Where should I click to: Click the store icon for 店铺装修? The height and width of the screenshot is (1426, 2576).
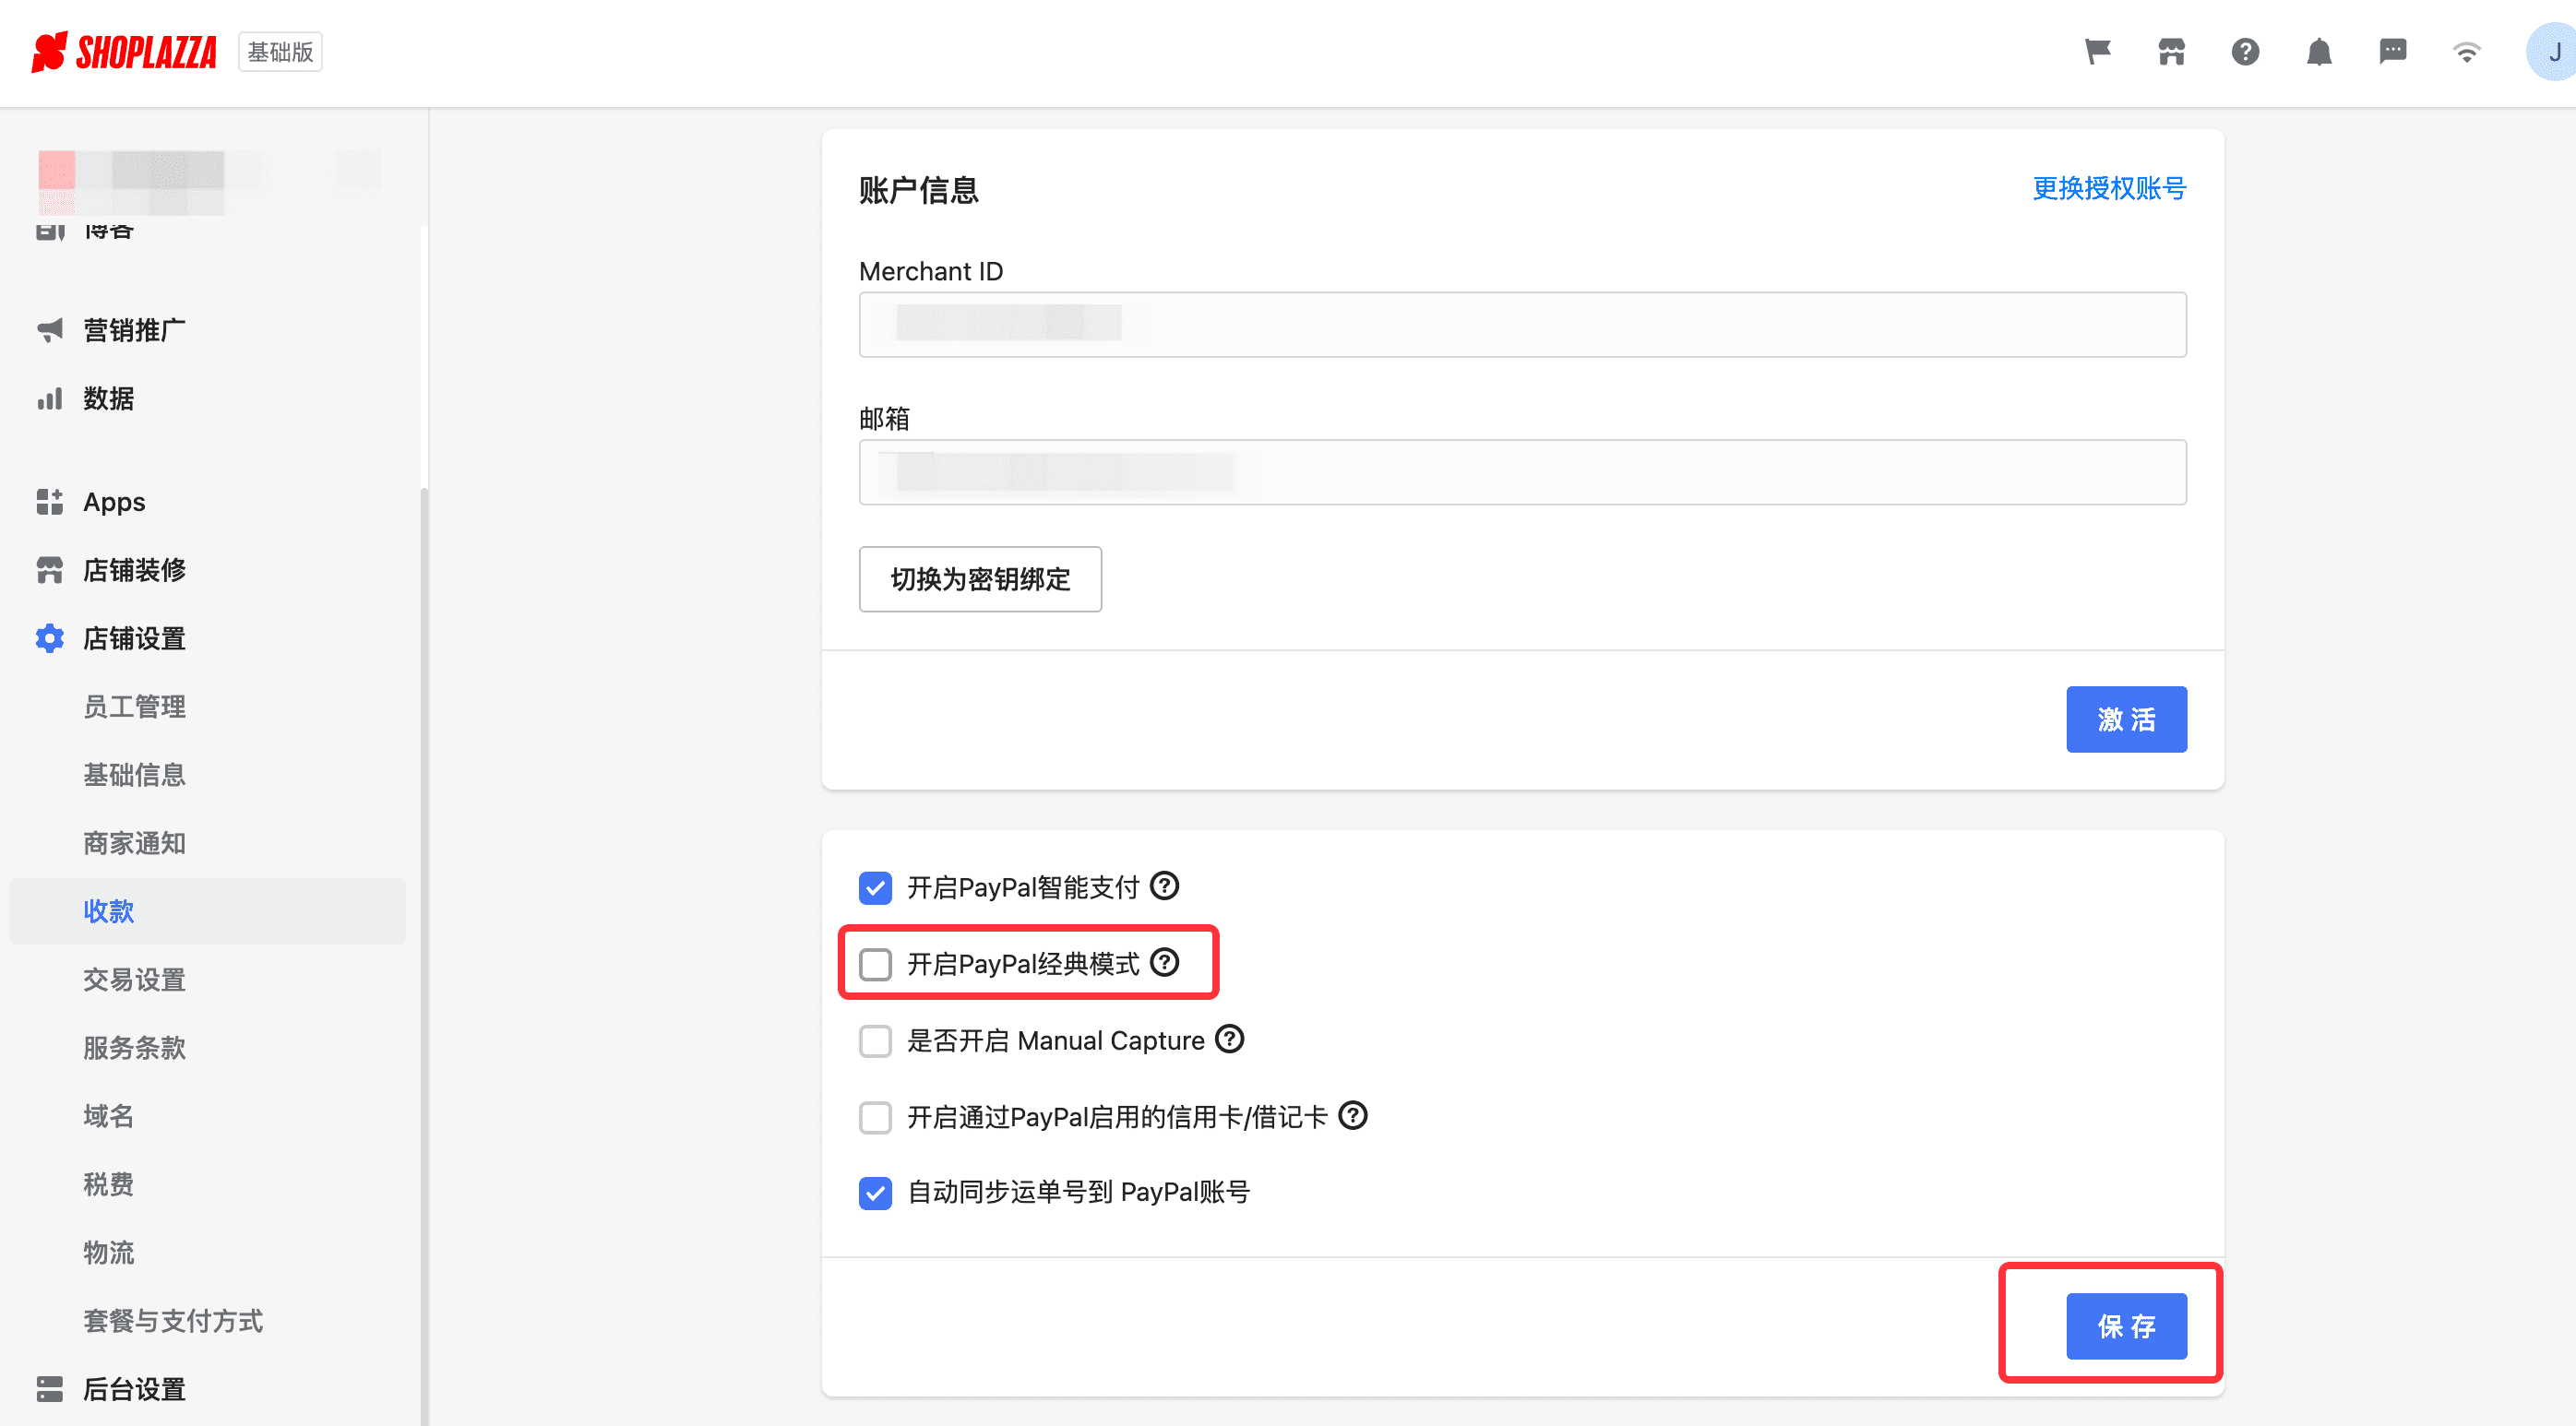pyautogui.click(x=49, y=570)
